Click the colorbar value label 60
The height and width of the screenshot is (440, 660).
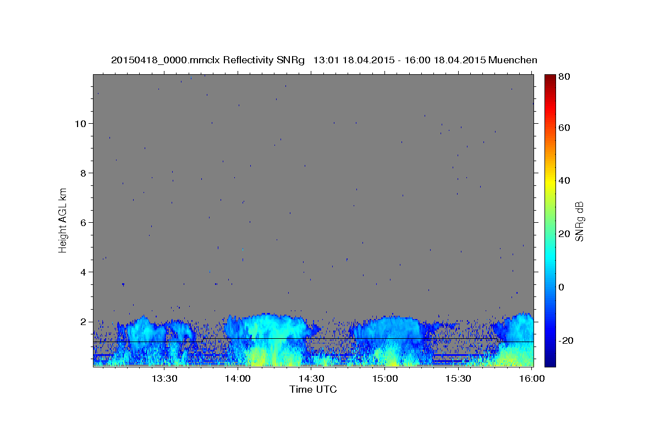coord(564,128)
